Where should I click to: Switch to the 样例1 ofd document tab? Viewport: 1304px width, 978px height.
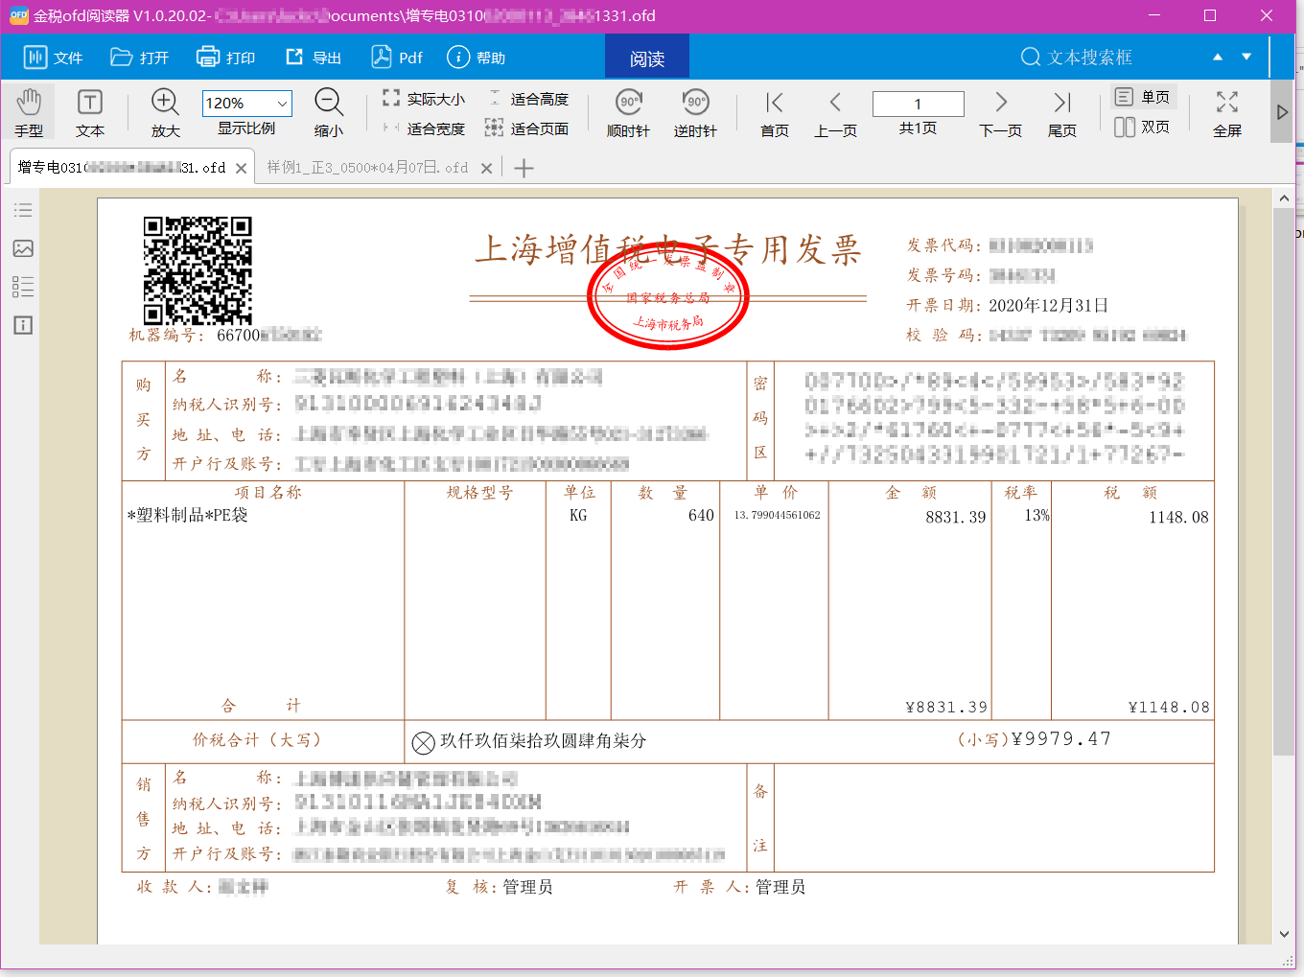(x=367, y=168)
